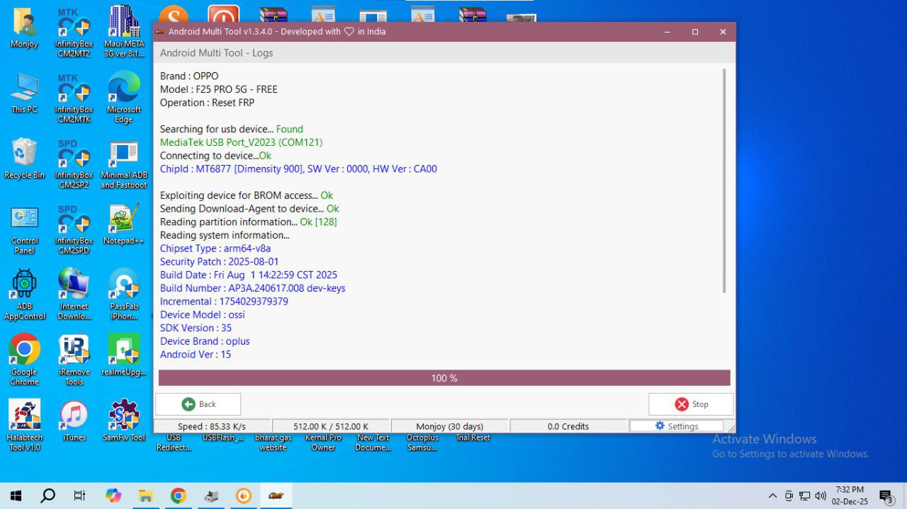Open InfinityBox CM2SP2 shortcut
The width and height of the screenshot is (907, 509).
point(74,164)
